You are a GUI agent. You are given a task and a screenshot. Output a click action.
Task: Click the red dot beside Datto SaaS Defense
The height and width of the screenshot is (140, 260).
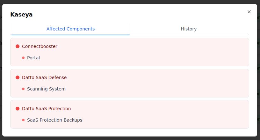(18, 77)
